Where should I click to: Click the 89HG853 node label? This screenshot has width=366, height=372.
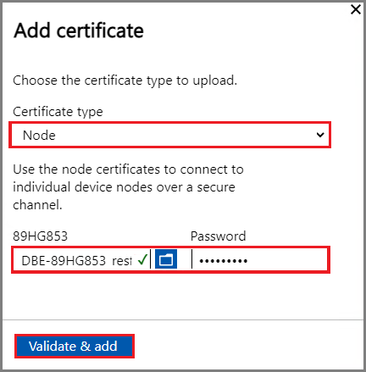coord(41,236)
